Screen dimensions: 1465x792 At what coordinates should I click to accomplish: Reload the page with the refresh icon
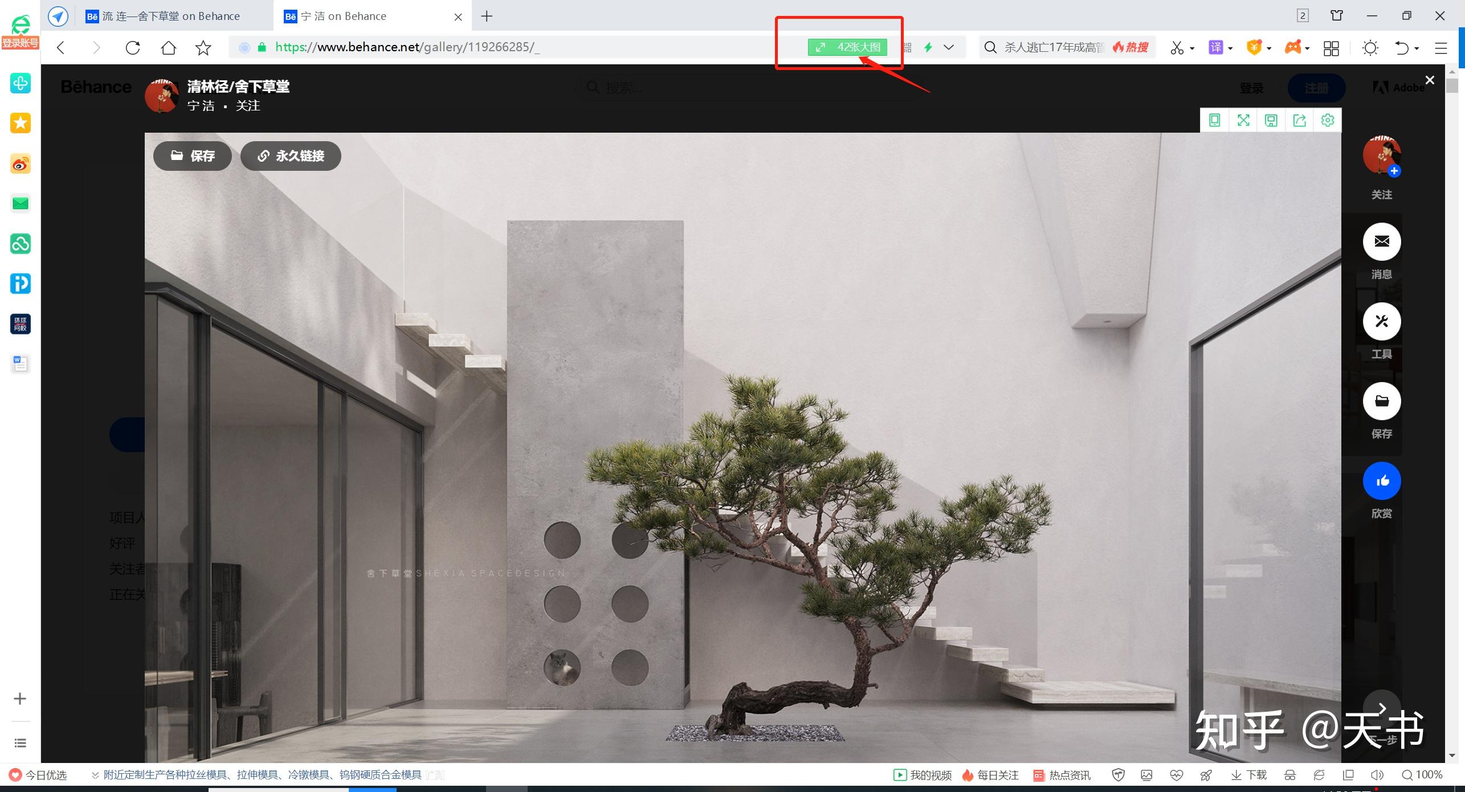pyautogui.click(x=133, y=47)
